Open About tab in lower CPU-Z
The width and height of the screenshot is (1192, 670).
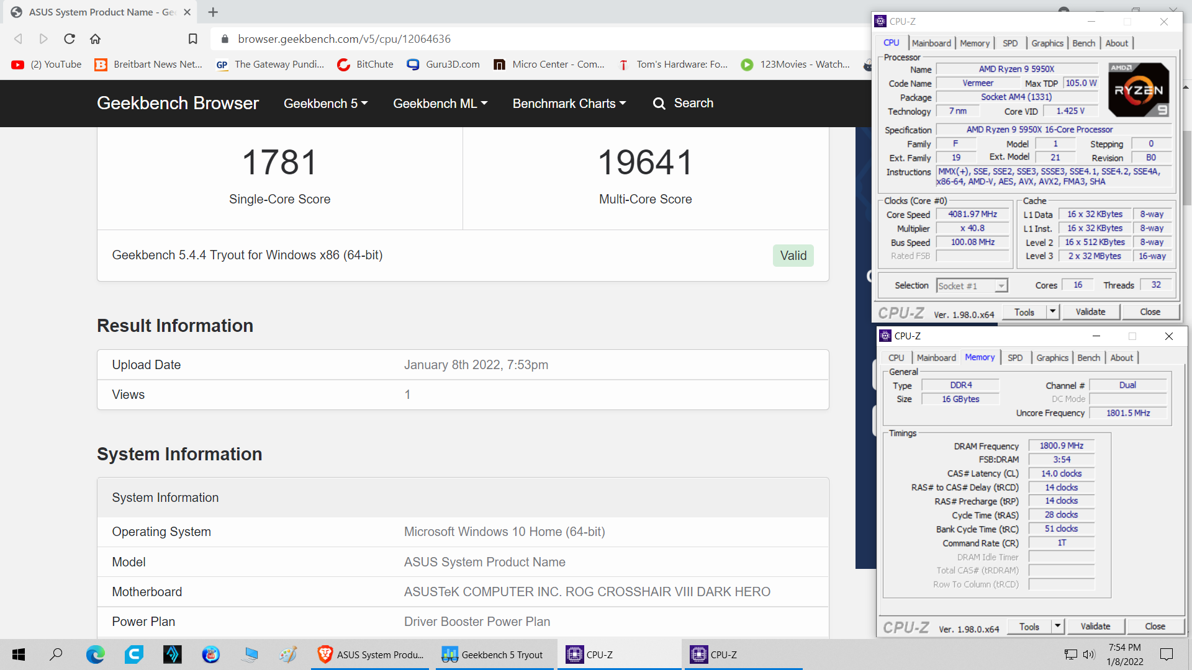[1122, 358]
